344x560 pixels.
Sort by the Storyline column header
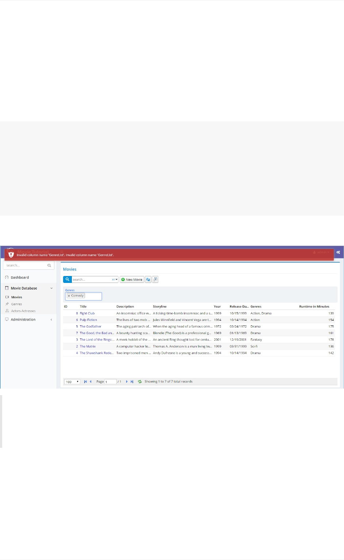(x=160, y=307)
